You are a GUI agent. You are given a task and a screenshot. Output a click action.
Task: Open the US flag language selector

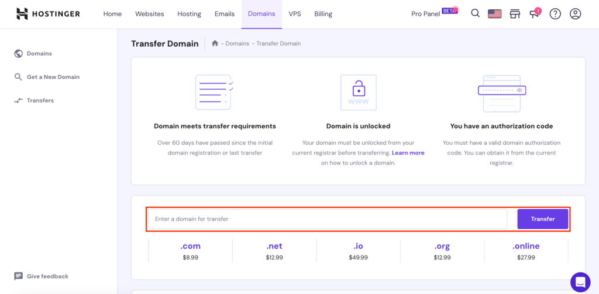(495, 14)
